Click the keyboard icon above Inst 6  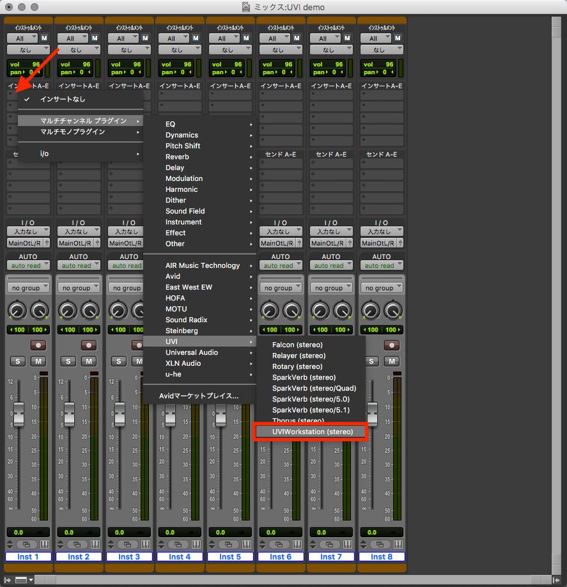point(297,544)
